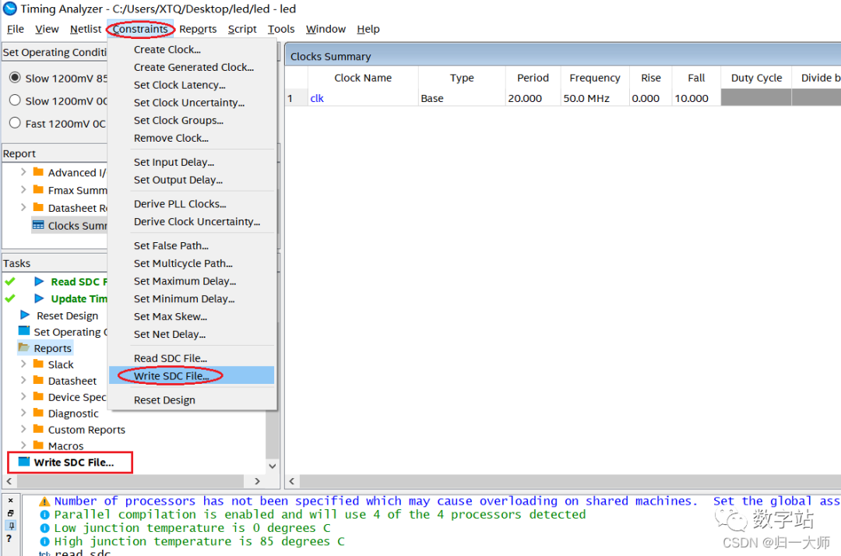Click the Write SDC File task icon
This screenshot has width=841, height=556.
(x=24, y=462)
